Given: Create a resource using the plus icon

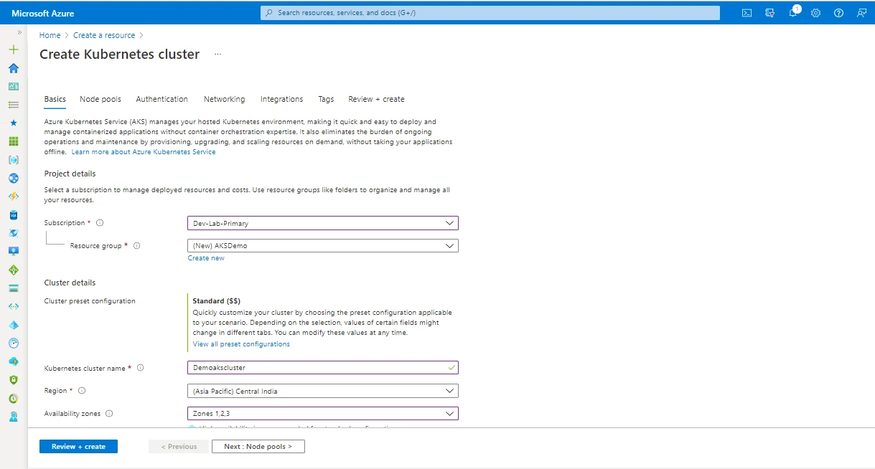Looking at the screenshot, I should point(13,49).
